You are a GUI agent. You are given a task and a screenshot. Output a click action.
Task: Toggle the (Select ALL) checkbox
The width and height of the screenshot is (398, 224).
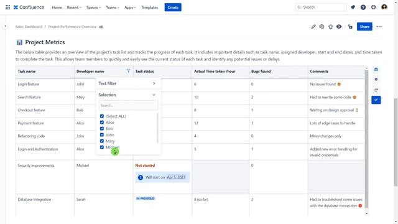point(102,116)
